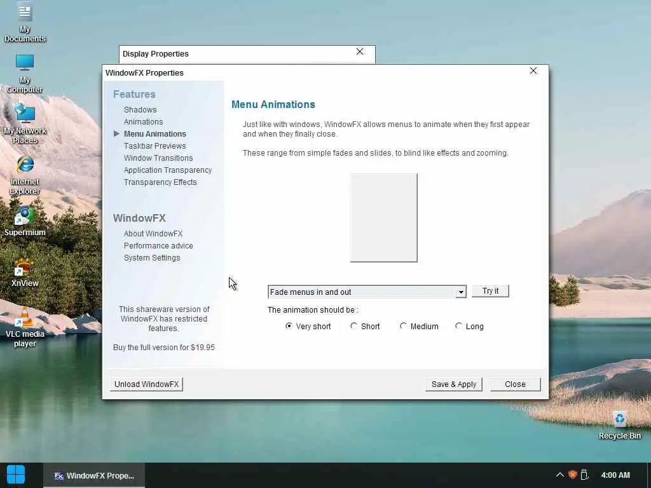Open the Transparency Effects page
651x488 pixels.
tap(160, 182)
